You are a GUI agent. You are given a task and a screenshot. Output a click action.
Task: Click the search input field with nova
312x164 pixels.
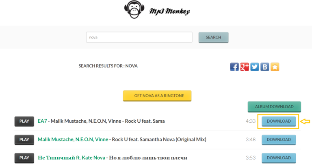139,37
